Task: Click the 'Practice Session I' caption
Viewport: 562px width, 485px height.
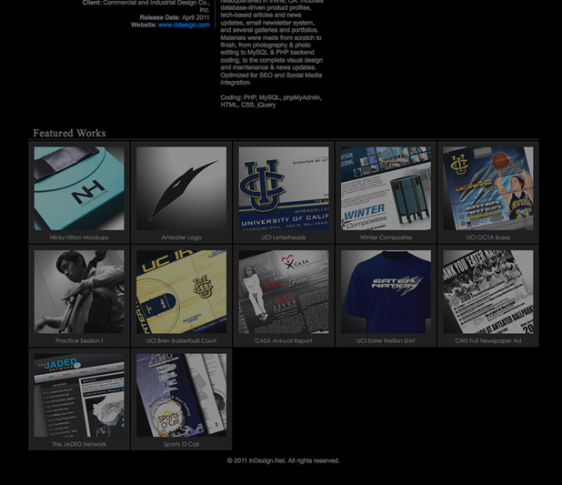Action: (x=79, y=341)
